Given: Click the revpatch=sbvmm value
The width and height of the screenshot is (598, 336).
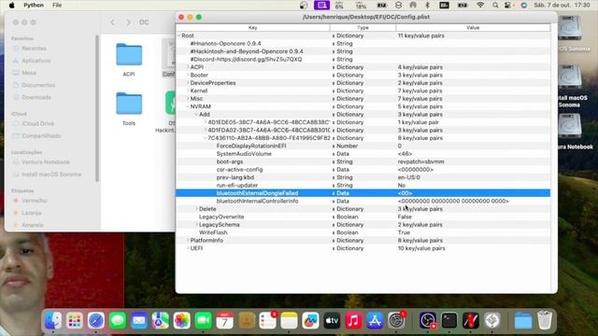Looking at the screenshot, I should coord(420,161).
